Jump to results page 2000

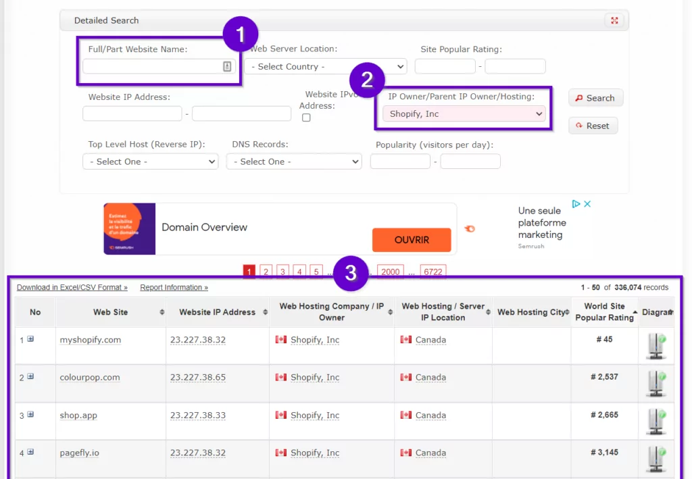point(390,272)
